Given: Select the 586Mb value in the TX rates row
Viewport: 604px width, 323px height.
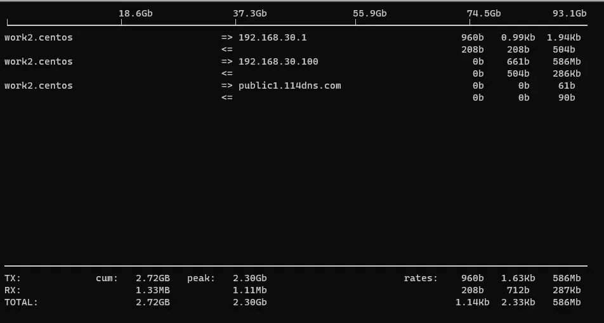Looking at the screenshot, I should pyautogui.click(x=567, y=278).
